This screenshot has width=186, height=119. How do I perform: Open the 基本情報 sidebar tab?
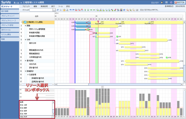tap(10, 11)
